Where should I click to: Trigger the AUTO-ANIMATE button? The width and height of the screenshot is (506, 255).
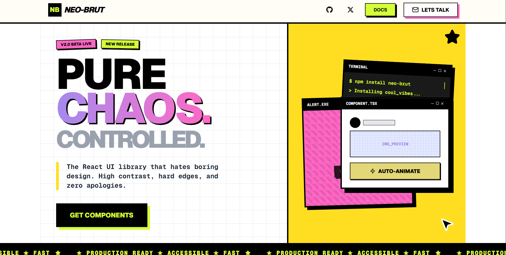(x=395, y=171)
